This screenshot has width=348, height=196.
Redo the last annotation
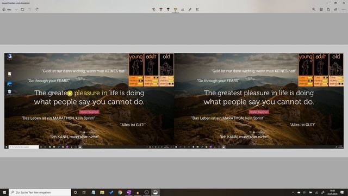point(37,10)
